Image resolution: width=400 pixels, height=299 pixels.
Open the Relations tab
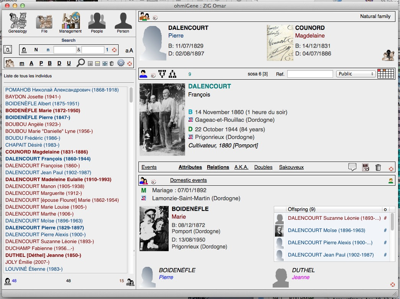tap(218, 167)
